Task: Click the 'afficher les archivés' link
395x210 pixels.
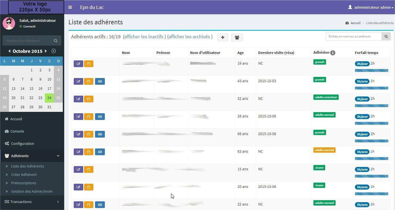Action: 189,37
